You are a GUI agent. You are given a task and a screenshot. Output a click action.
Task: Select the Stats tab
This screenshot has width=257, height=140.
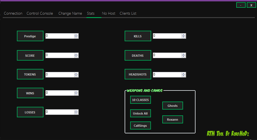[91, 14]
